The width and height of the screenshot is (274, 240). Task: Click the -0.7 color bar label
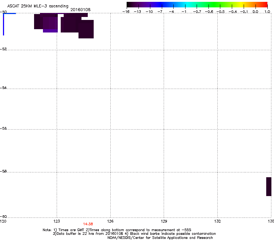click(197, 12)
